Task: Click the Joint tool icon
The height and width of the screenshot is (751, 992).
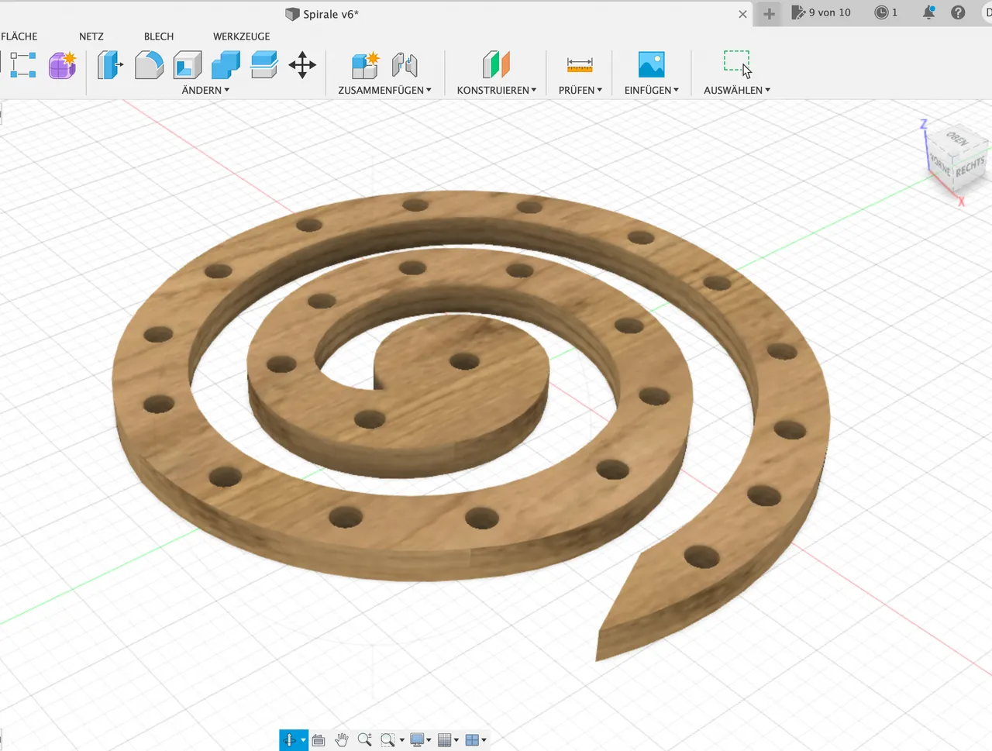Action: [405, 65]
